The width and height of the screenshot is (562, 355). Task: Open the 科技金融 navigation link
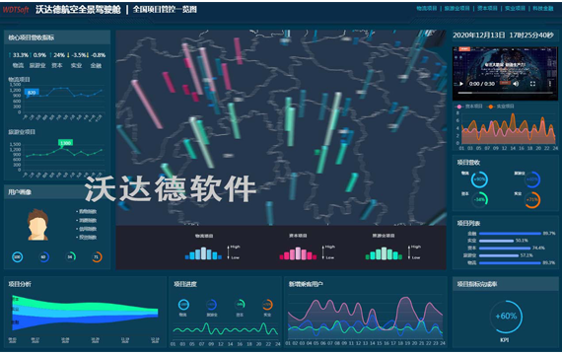point(542,8)
